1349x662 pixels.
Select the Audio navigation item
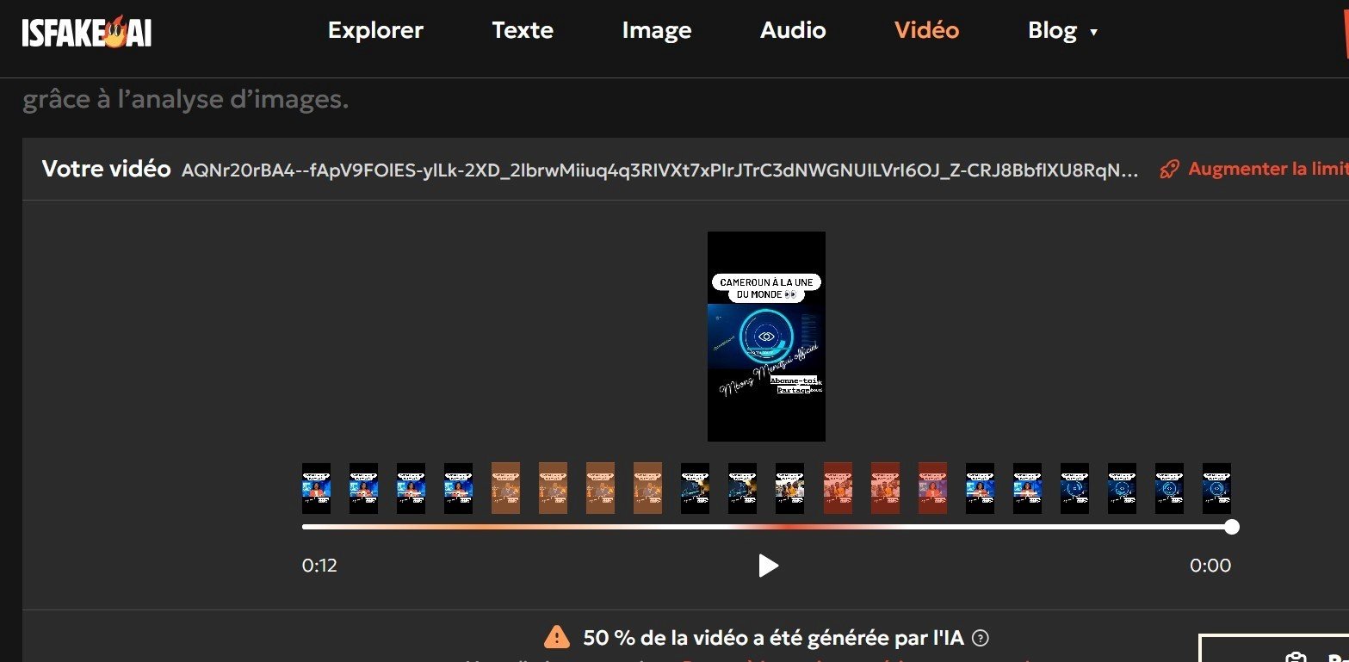point(793,31)
